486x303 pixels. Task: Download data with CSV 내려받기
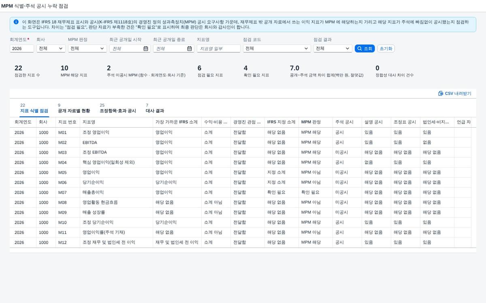pos(455,93)
